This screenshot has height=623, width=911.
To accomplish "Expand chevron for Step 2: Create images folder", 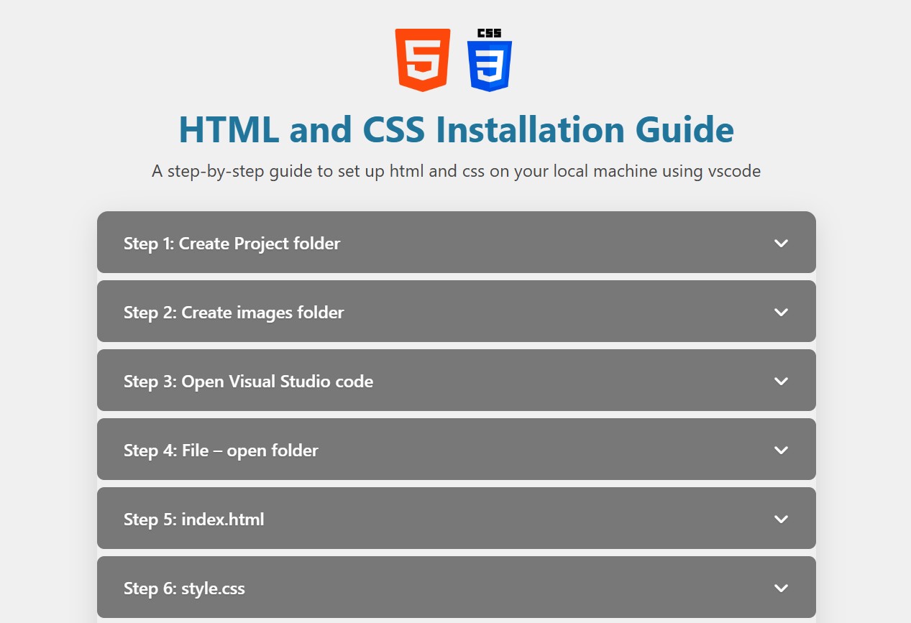I will coord(781,312).
